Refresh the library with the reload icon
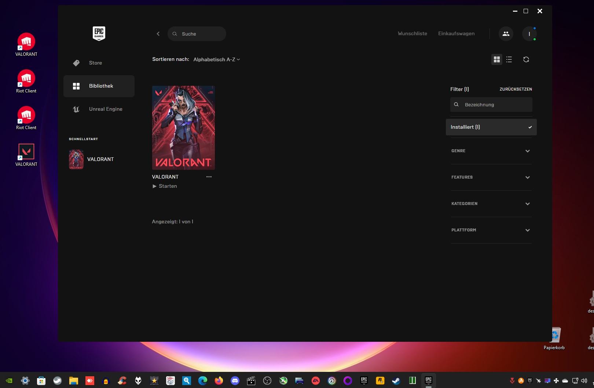 click(526, 59)
